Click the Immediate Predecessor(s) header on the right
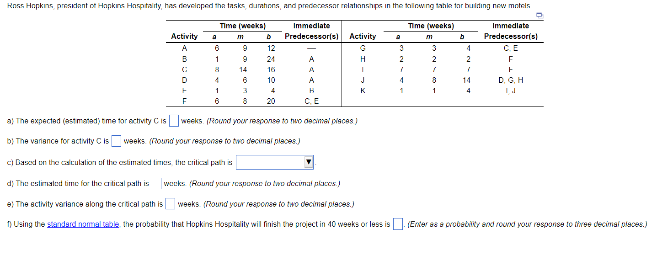This screenshot has width=657, height=266. (511, 31)
